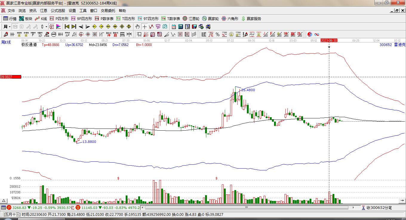The image size is (406, 220).
Task: Open the calendar icon showing 21
Action: [173, 27]
